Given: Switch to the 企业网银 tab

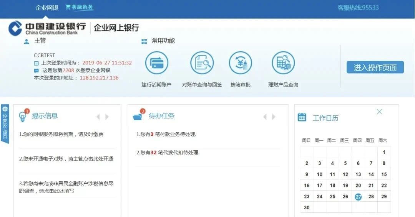Looking at the screenshot, I should (47, 8).
